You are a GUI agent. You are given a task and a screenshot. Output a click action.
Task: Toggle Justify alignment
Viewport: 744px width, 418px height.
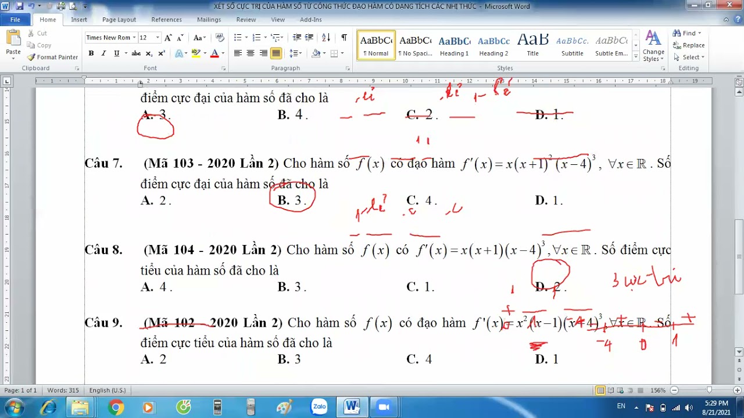point(276,53)
